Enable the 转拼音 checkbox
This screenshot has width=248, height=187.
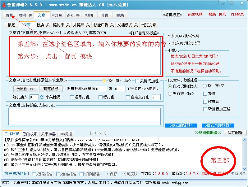pyautogui.click(x=205, y=102)
